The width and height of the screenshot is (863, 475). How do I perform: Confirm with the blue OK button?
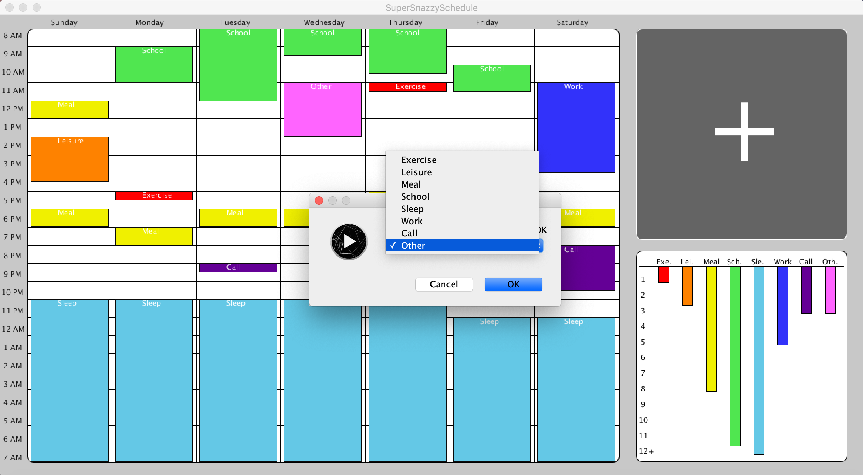click(x=513, y=284)
